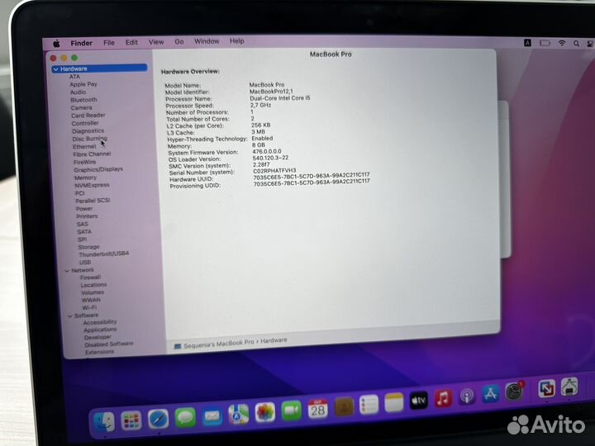
Task: Open Launchpad in the Dock
Action: (x=131, y=421)
